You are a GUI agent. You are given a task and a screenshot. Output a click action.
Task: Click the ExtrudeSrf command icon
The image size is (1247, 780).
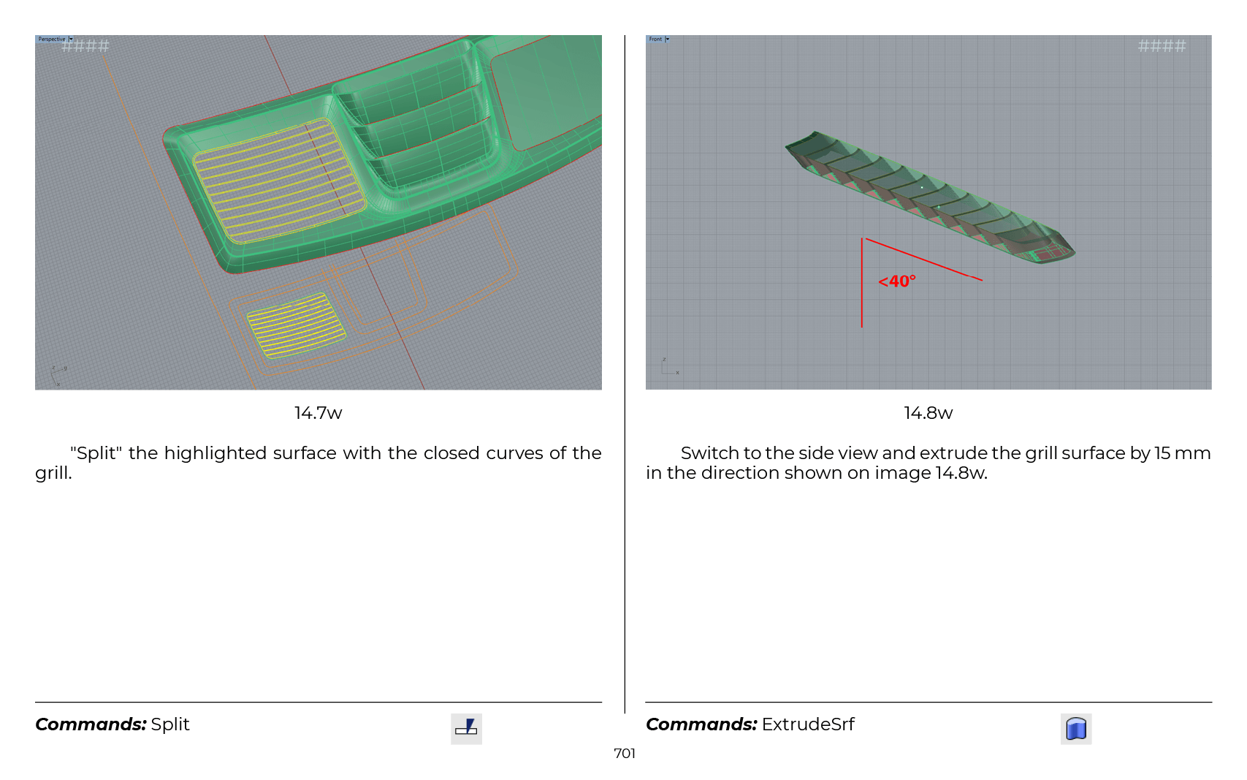pyautogui.click(x=1075, y=728)
